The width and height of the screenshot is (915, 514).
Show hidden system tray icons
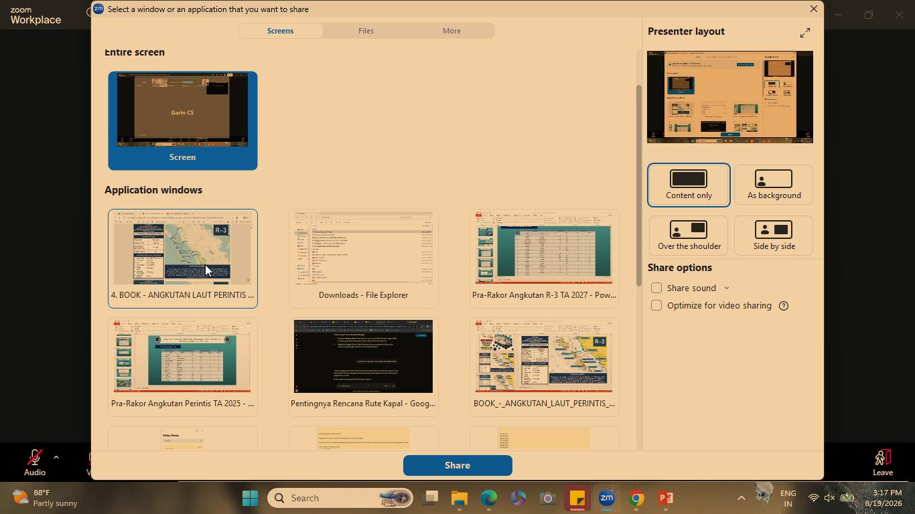741,498
